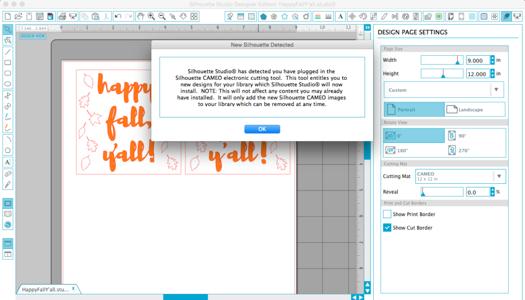Pick the Rectangle drawing tool
The width and height of the screenshot is (525, 300).
pyautogui.click(x=8, y=62)
